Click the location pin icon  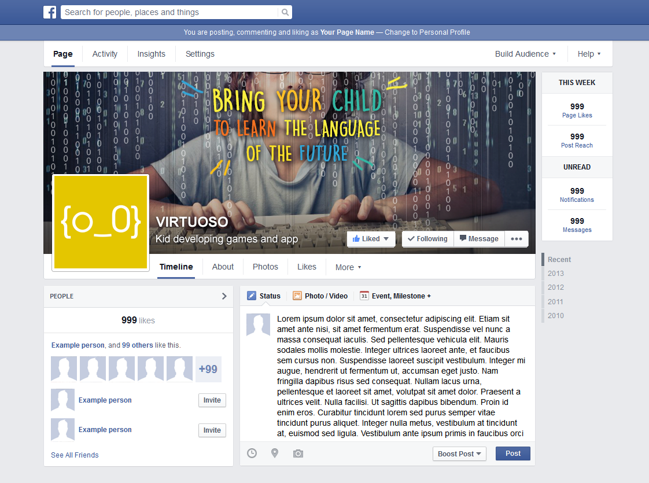[275, 453]
